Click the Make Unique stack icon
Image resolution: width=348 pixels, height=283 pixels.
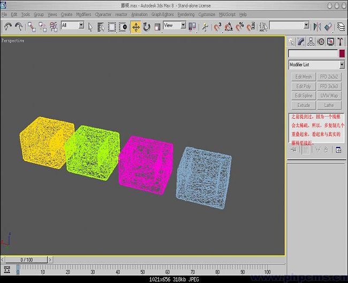(x=318, y=150)
